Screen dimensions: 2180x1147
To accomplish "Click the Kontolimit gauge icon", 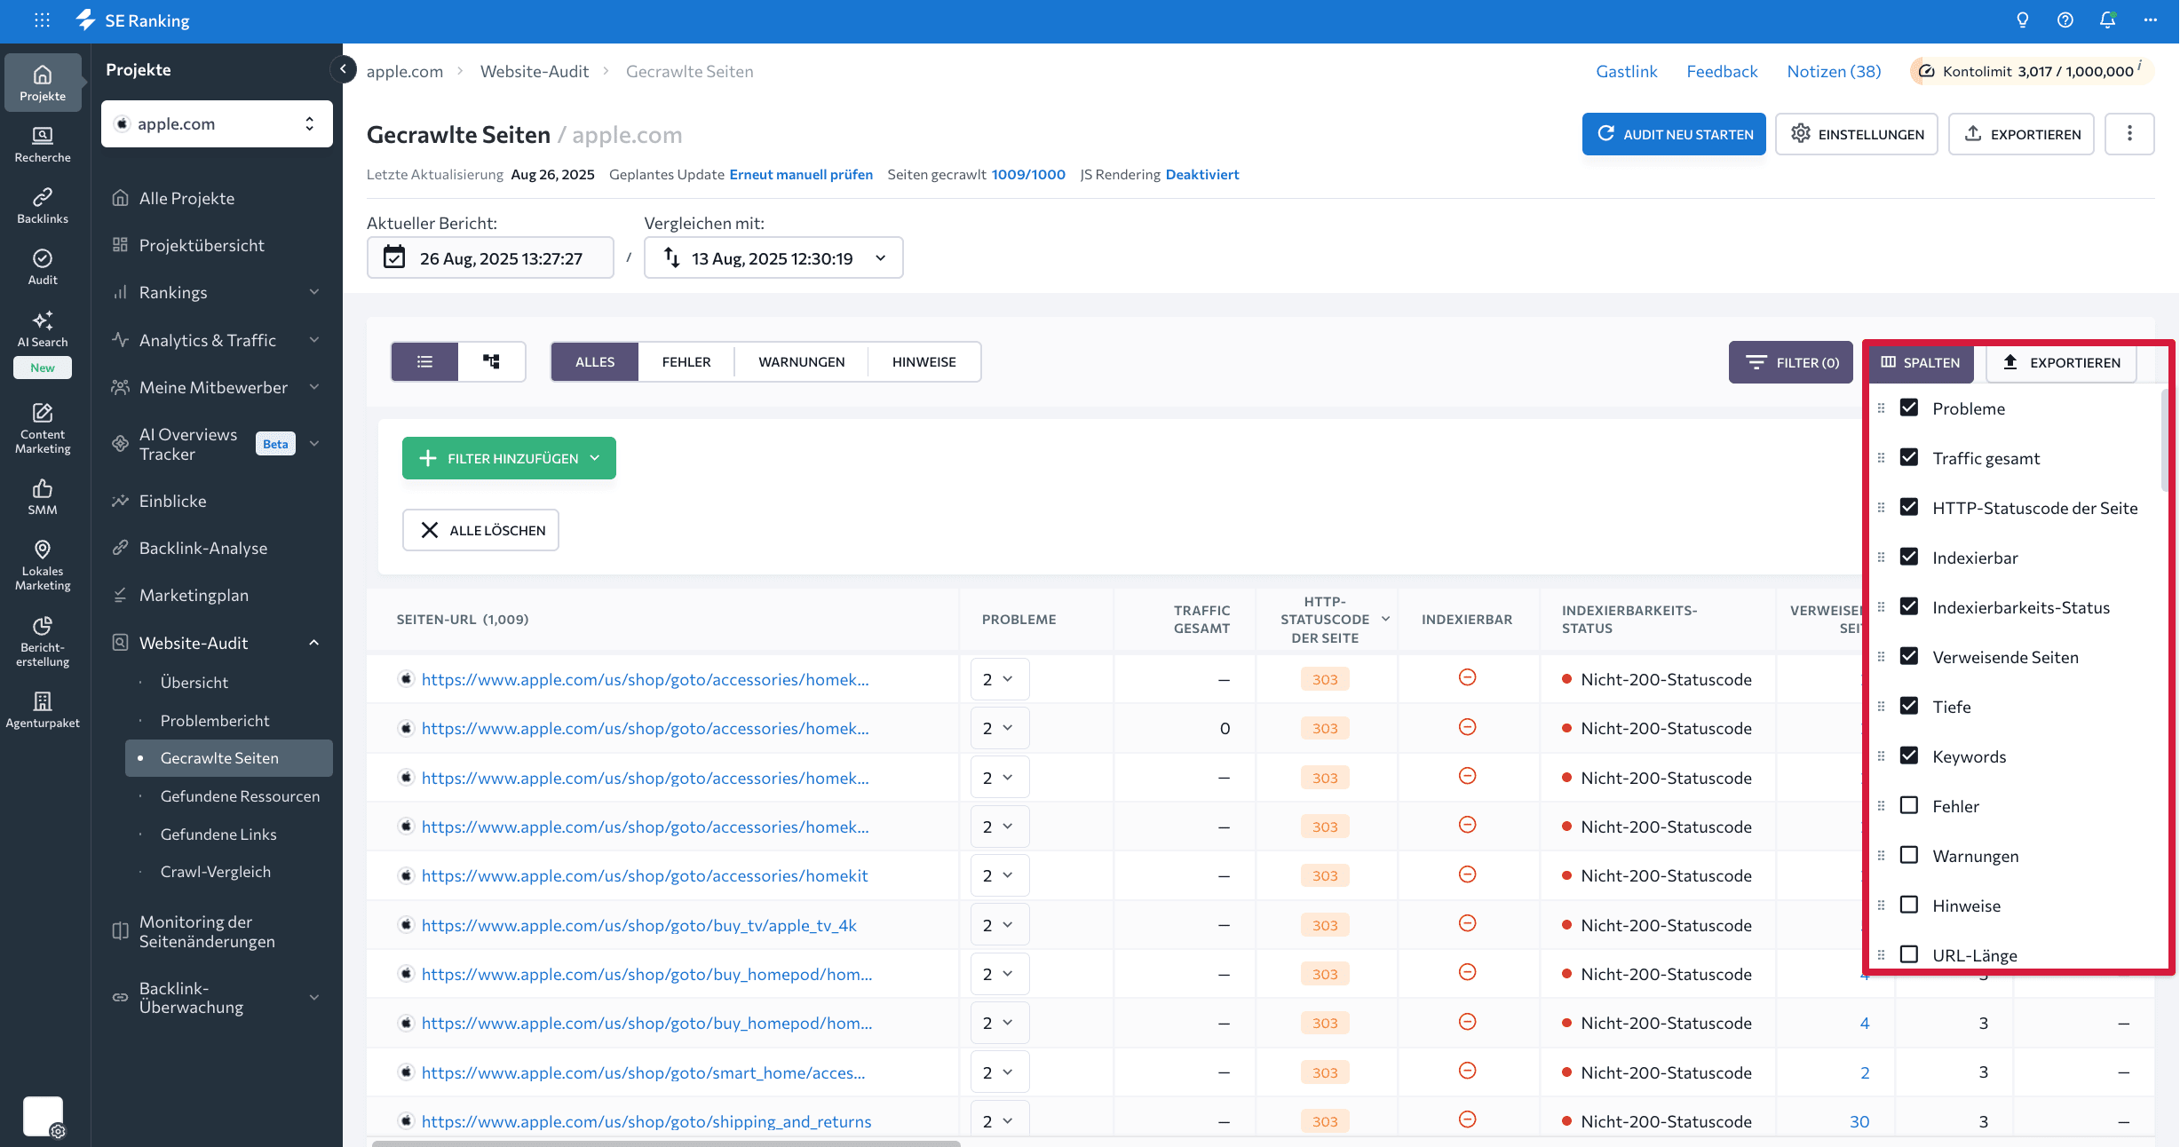I will click(1927, 71).
